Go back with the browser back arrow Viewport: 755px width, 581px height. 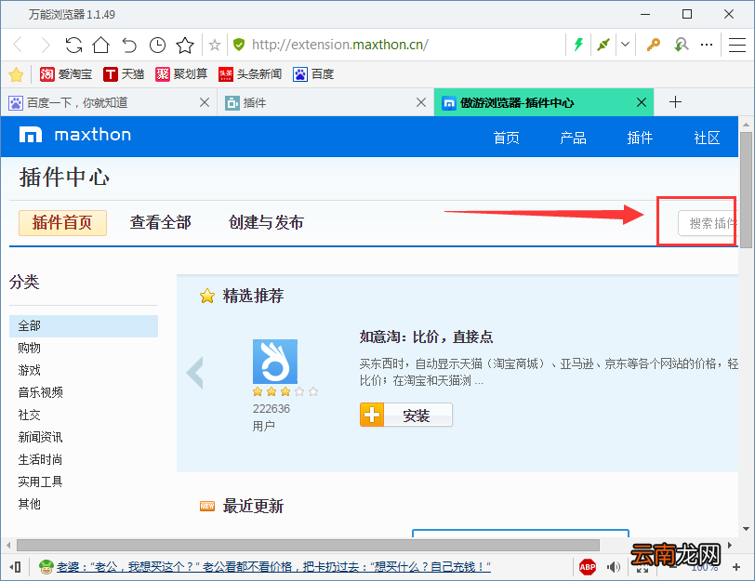click(18, 45)
